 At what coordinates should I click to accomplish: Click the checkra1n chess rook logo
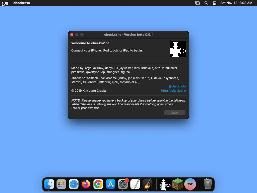point(178,49)
